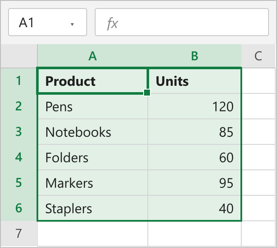Image resolution: width=277 pixels, height=248 pixels.
Task: Select row 5 header
Action: (x=19, y=183)
